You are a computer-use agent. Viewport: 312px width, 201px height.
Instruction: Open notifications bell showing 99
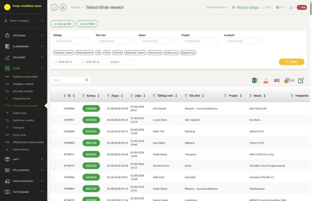[267, 7]
